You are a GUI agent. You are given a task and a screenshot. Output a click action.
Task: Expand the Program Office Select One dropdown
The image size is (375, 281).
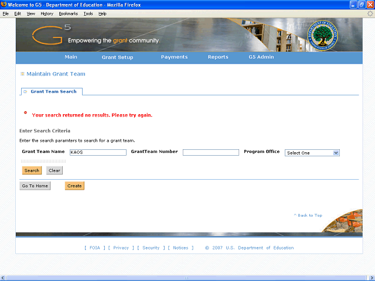point(312,153)
